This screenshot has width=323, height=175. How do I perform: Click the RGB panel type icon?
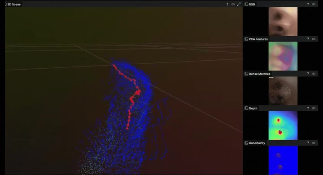click(x=246, y=4)
